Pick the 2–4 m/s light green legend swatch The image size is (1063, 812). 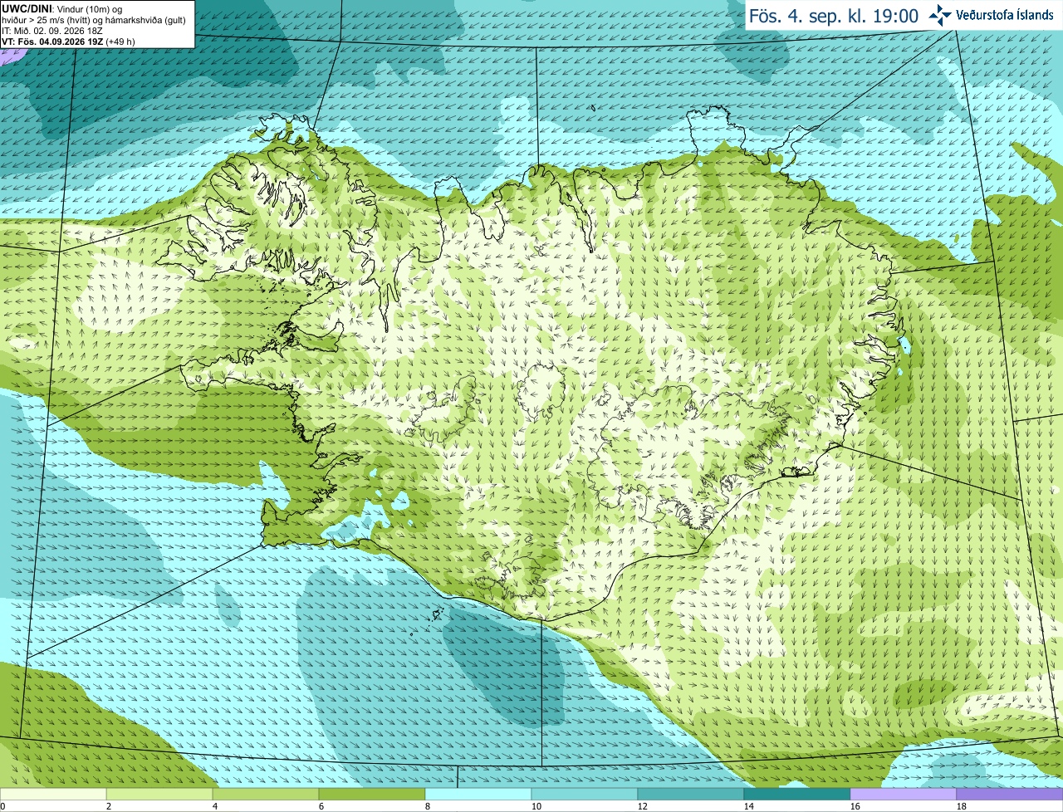pyautogui.click(x=159, y=795)
